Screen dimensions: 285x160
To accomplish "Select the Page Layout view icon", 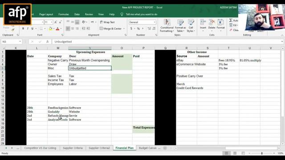I will pyautogui.click(x=235, y=153).
